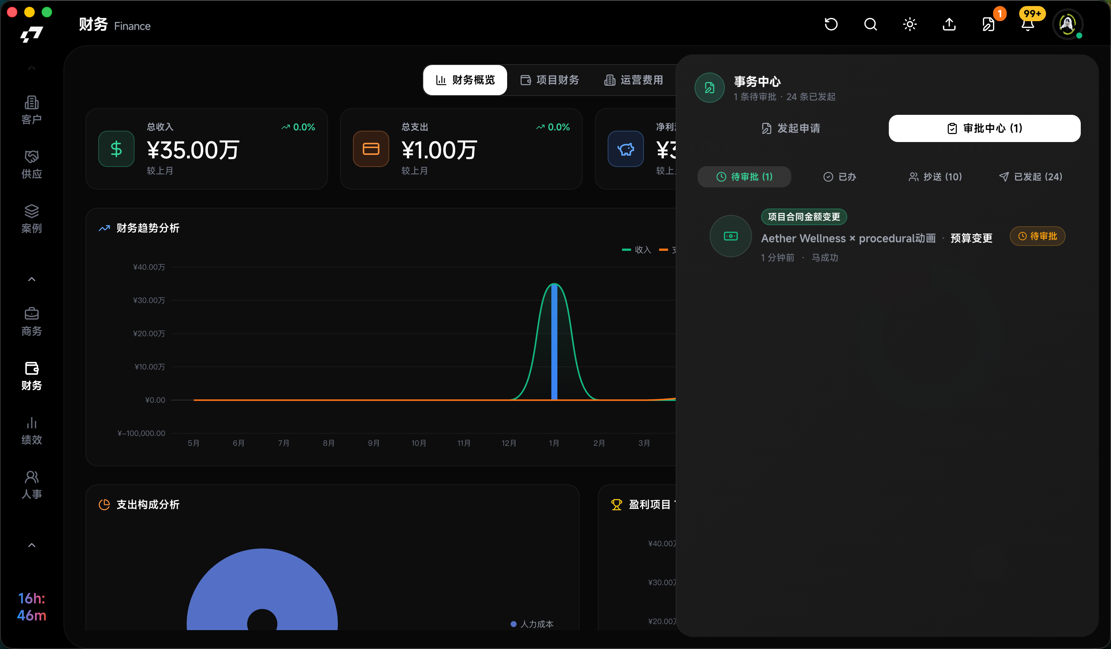Toggle light/dark theme sun icon
The height and width of the screenshot is (649, 1111).
[x=910, y=24]
